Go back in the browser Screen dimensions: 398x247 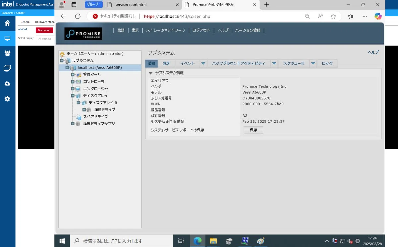(x=64, y=16)
